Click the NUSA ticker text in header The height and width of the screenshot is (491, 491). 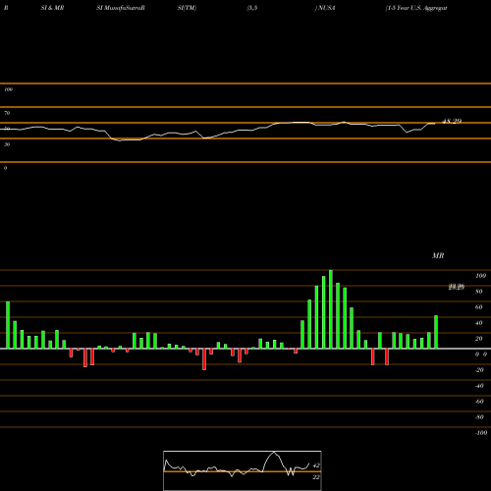(326, 8)
